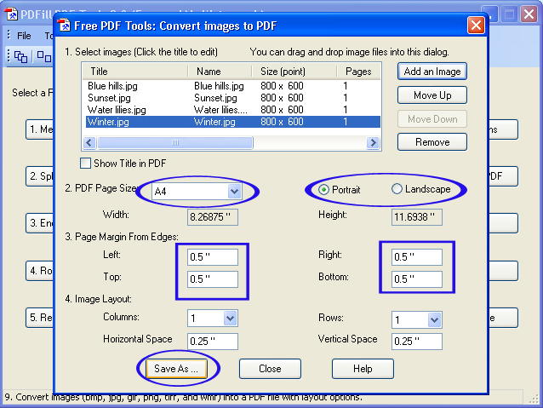Screen dimensions: 543x408
Task: Click Save As button
Action: [176, 369]
